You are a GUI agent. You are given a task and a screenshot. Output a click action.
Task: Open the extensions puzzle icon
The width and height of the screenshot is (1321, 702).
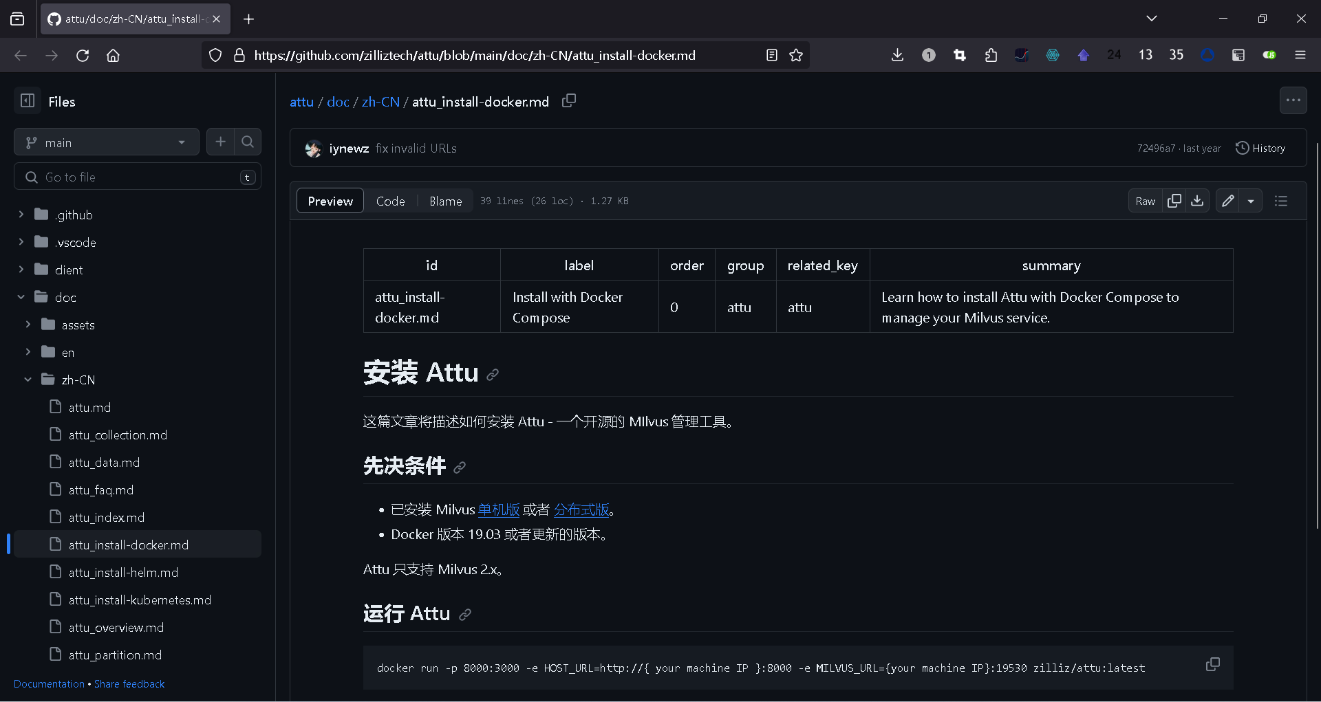click(x=991, y=55)
